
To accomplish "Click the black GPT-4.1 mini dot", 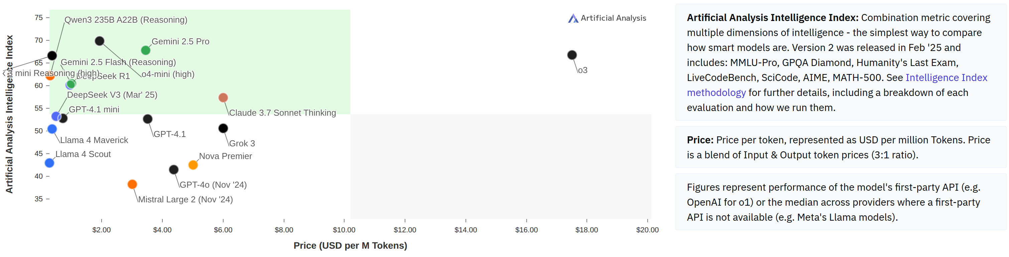I will tap(63, 118).
